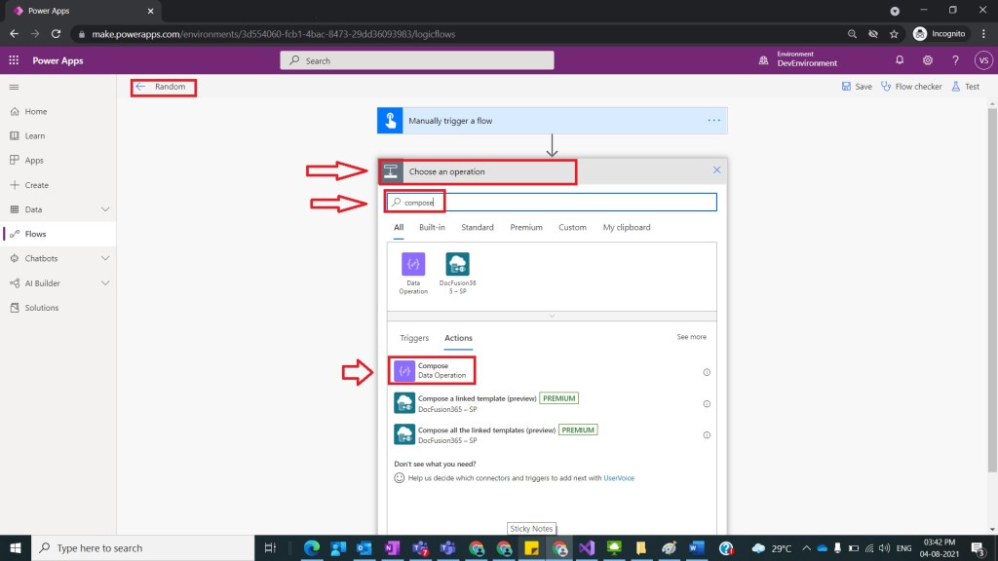
Task: Click the back arrow beside Random
Action: coord(140,87)
